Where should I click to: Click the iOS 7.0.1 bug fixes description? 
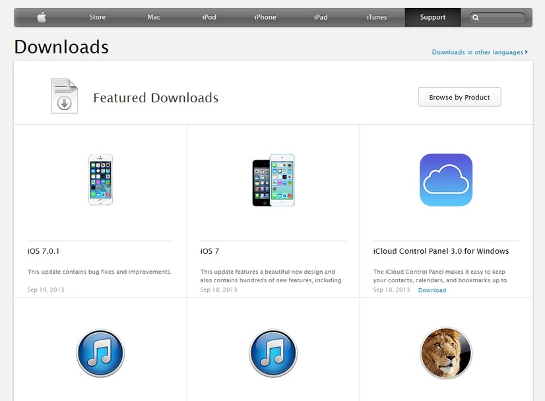click(100, 272)
